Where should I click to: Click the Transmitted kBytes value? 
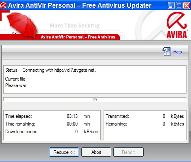click(164, 116)
